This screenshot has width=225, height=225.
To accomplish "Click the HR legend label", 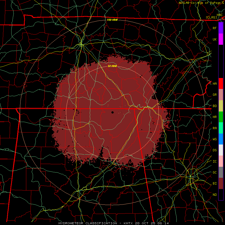I will point(215,117).
